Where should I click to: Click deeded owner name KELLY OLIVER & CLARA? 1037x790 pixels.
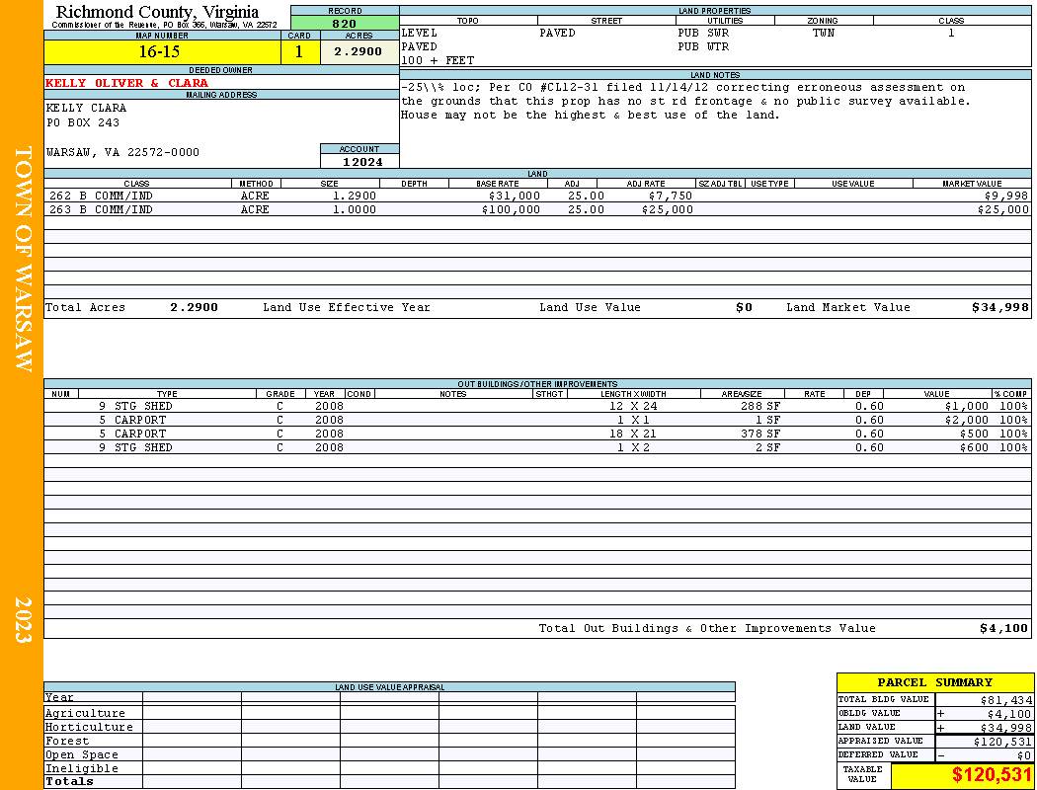(x=126, y=83)
